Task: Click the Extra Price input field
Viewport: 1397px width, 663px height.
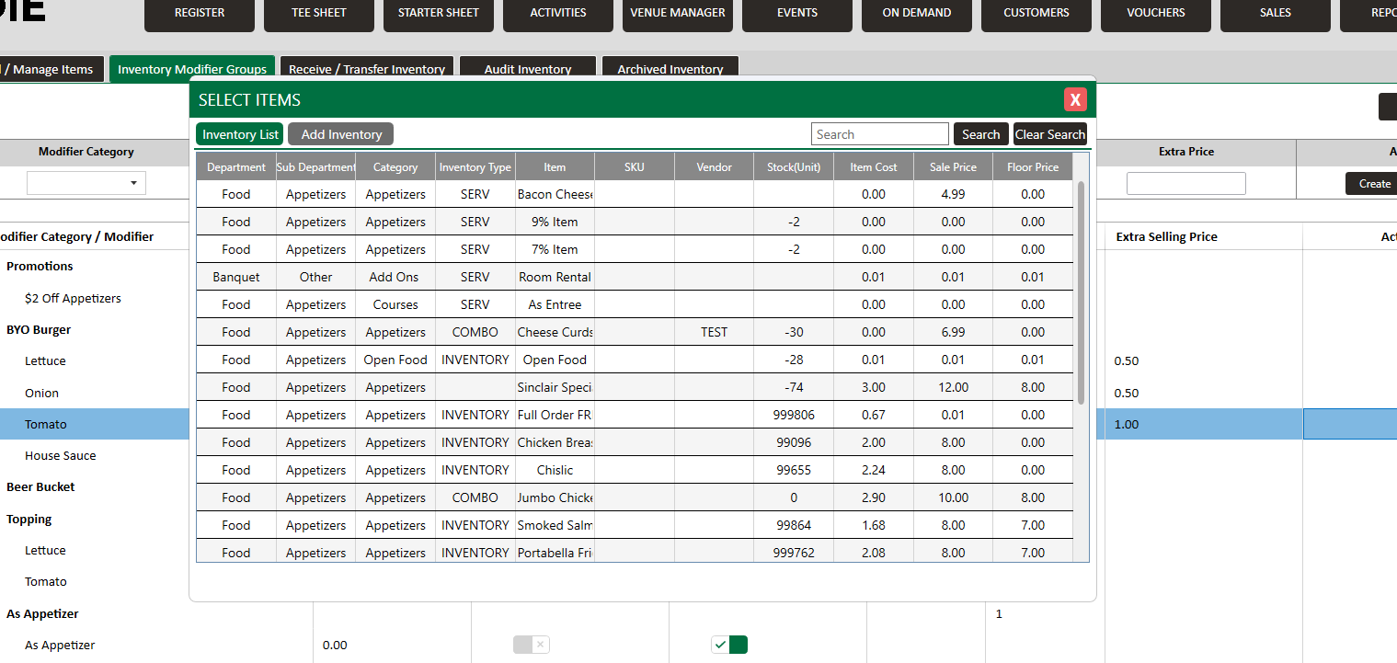Action: coord(1185,183)
